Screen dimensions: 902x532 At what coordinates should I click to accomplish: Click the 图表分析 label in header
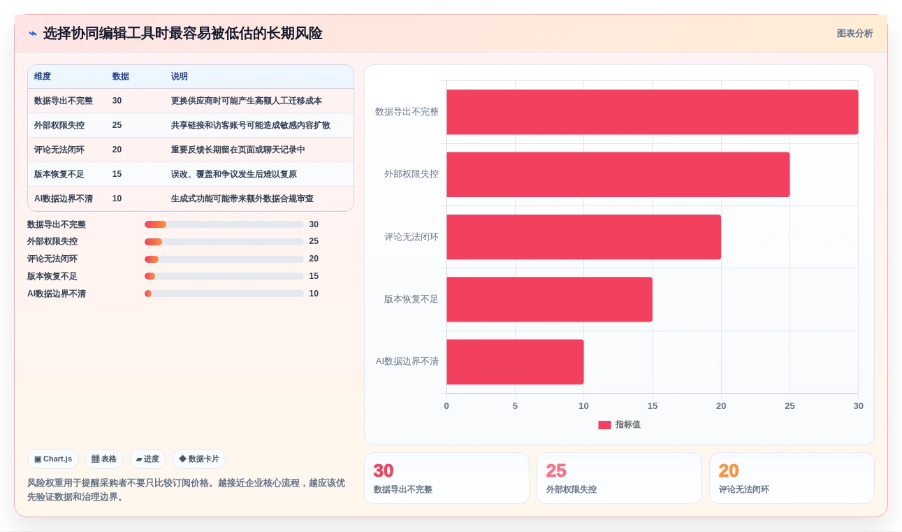[x=854, y=34]
